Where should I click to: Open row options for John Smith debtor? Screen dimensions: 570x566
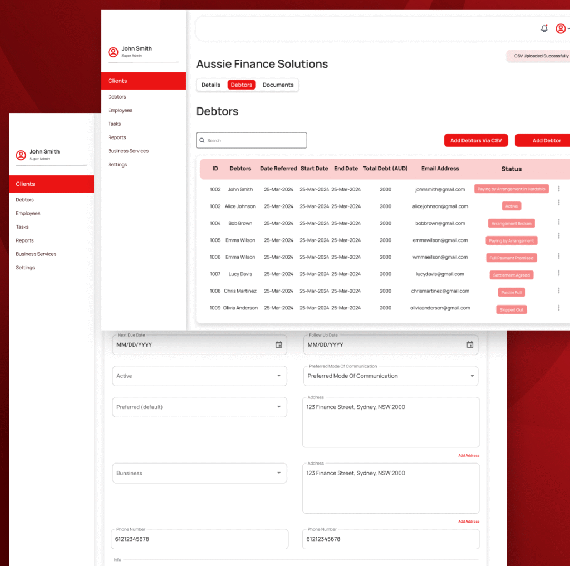point(558,189)
